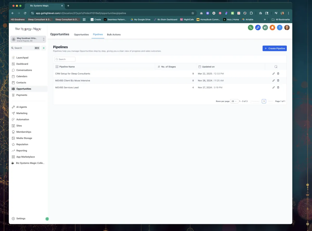Open the NightCafe bookmark
The image size is (312, 231).
coord(187,20)
